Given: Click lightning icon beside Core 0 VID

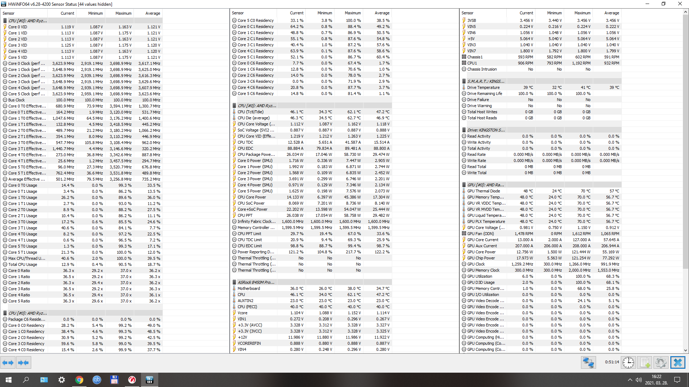Looking at the screenshot, I should point(5,27).
